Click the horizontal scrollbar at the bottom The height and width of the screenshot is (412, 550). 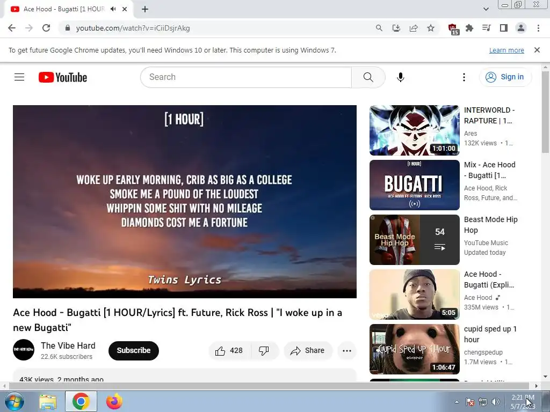(x=269, y=386)
